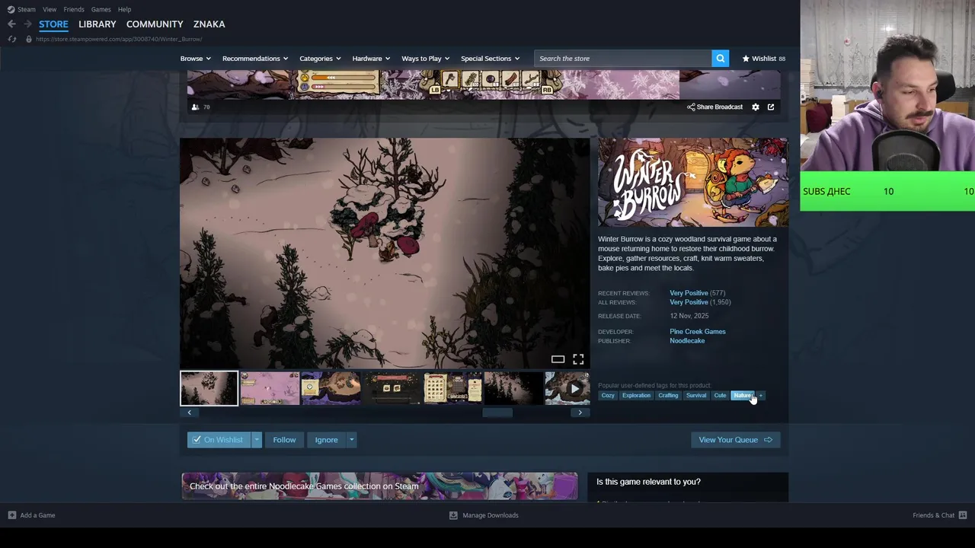The width and height of the screenshot is (975, 548).
Task: Select the video thumbnail with play icon
Action: [x=567, y=388]
